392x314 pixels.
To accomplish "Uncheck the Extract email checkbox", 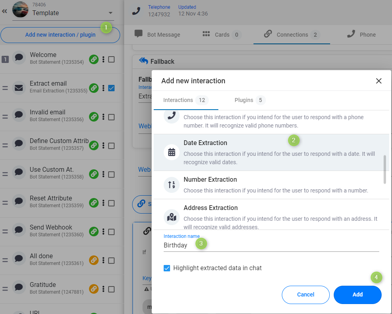I will (111, 88).
